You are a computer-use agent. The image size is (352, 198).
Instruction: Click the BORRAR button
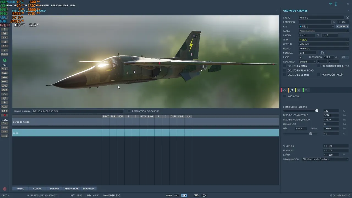coord(54,189)
